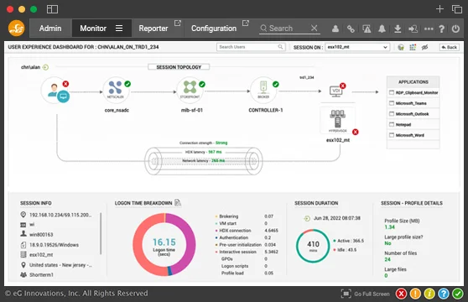The width and height of the screenshot is (468, 302).
Task: Click the yellow info status icon in footer
Action: tap(429, 294)
